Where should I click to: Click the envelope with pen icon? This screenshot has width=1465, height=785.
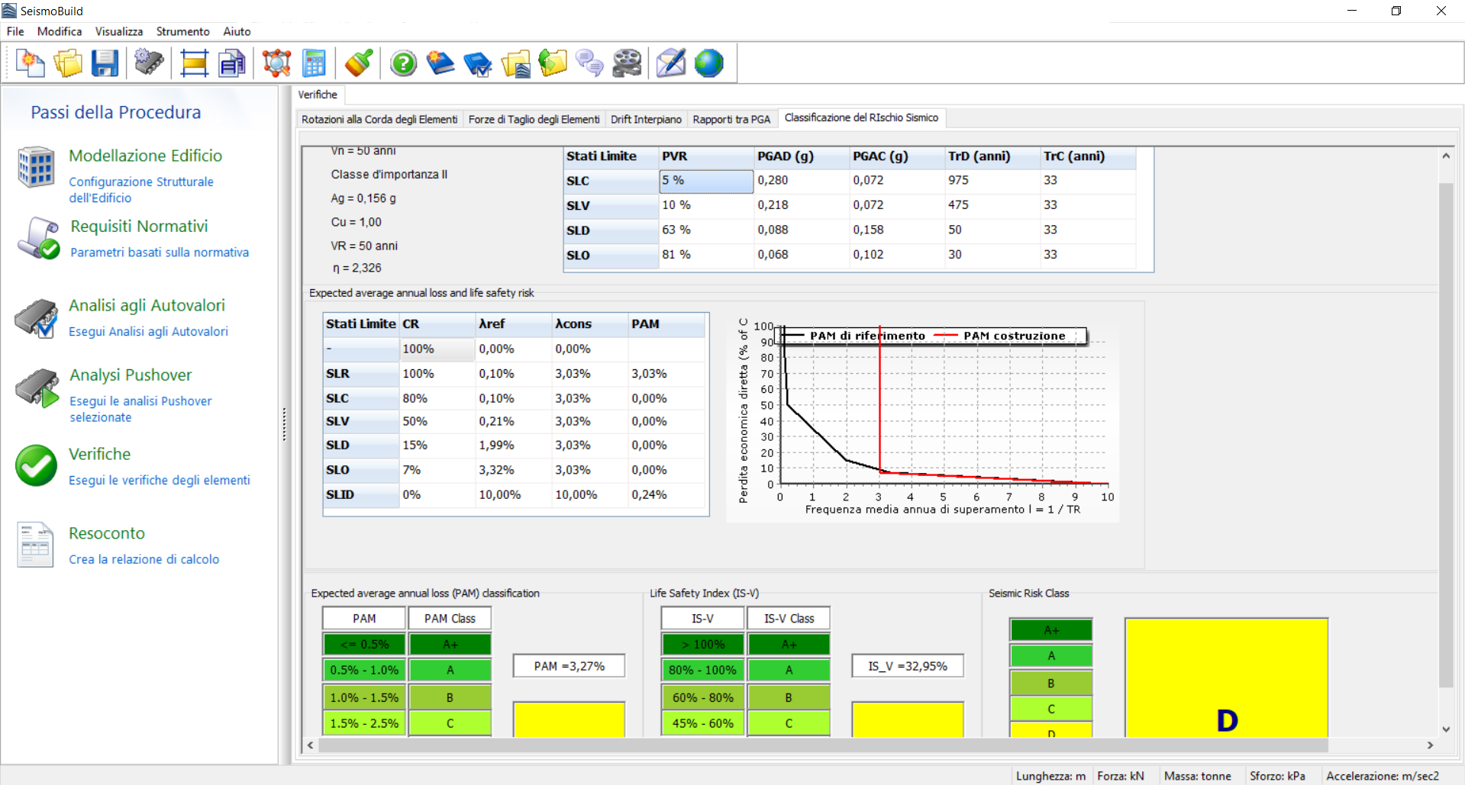pyautogui.click(x=671, y=63)
